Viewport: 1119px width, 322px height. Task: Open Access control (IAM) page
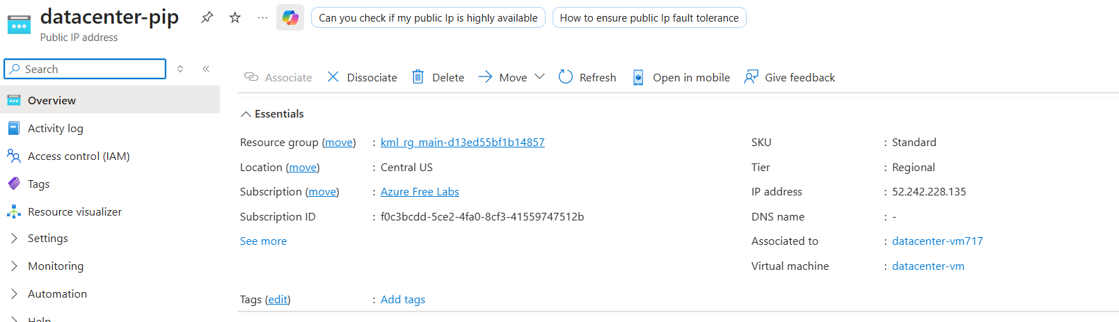(x=78, y=156)
